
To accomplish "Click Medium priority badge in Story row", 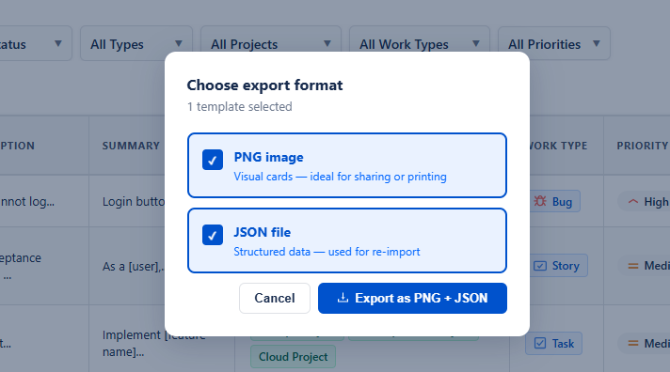I will point(645,266).
